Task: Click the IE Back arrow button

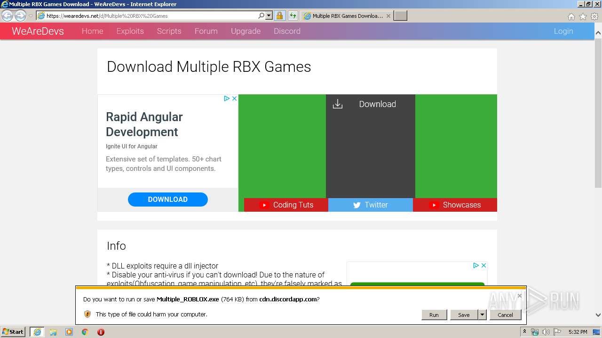Action: (x=8, y=16)
